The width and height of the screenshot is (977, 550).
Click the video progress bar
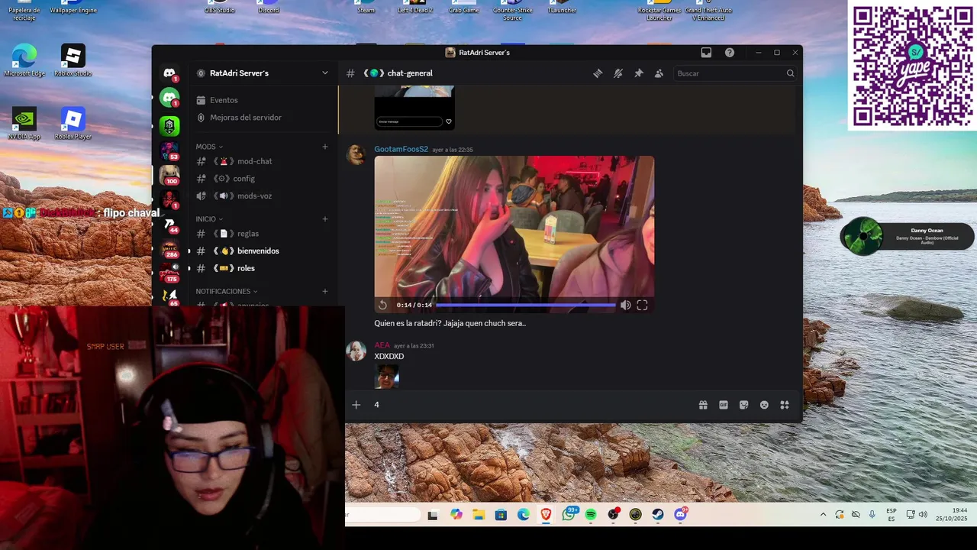[x=526, y=305]
